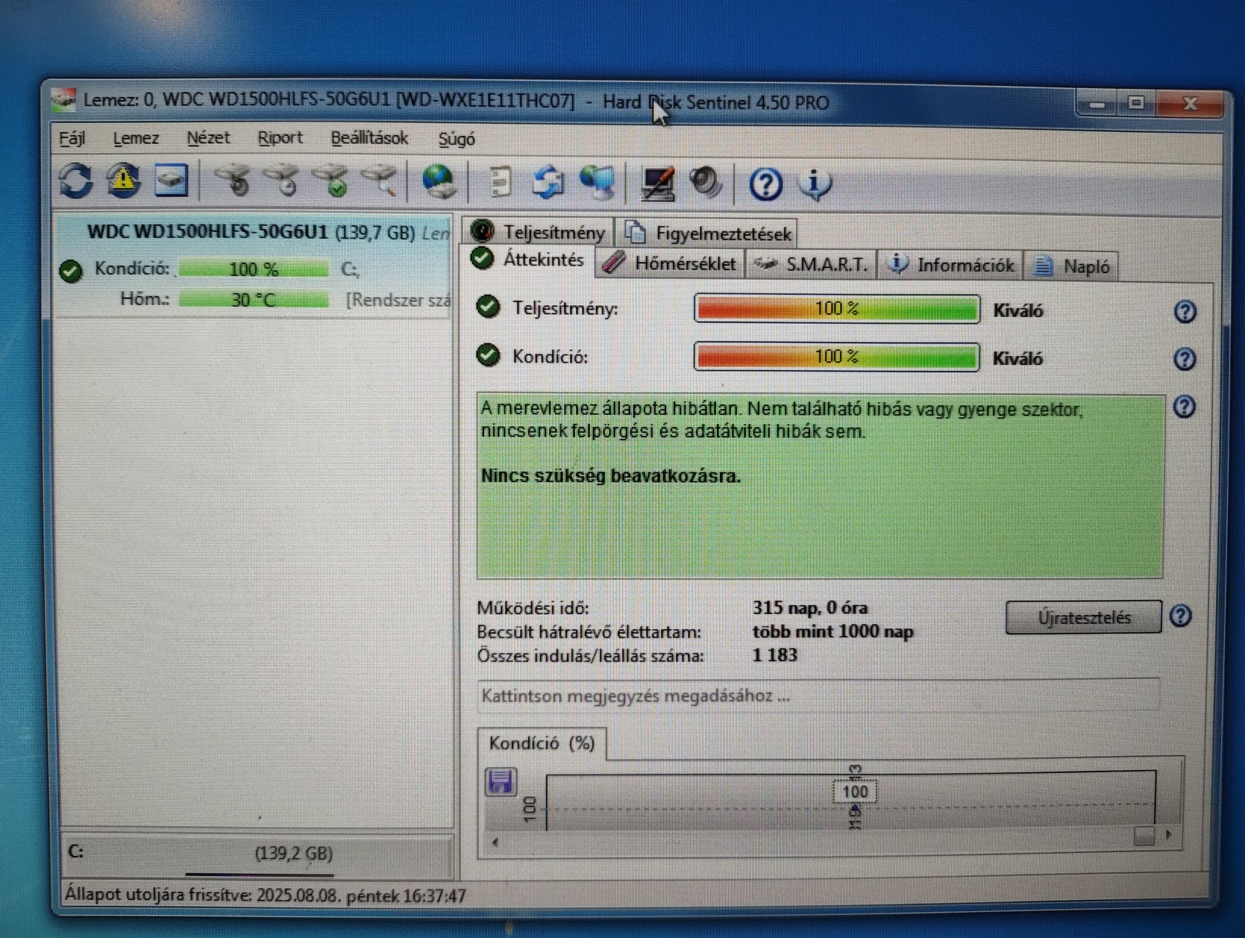Open the Riport menu
This screenshot has height=938, width=1245.
(280, 138)
